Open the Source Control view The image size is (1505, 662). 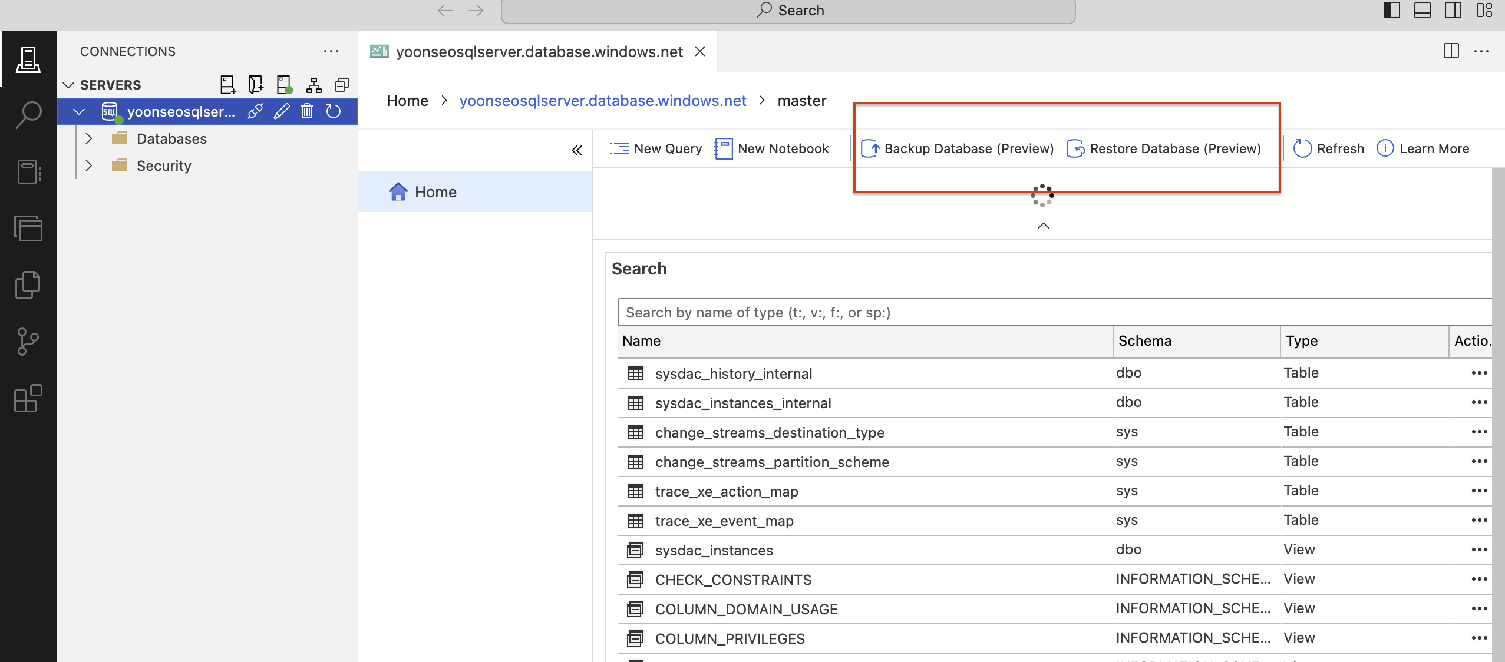(x=28, y=342)
